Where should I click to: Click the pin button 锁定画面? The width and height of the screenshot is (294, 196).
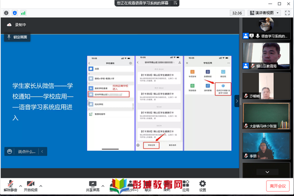17,37
